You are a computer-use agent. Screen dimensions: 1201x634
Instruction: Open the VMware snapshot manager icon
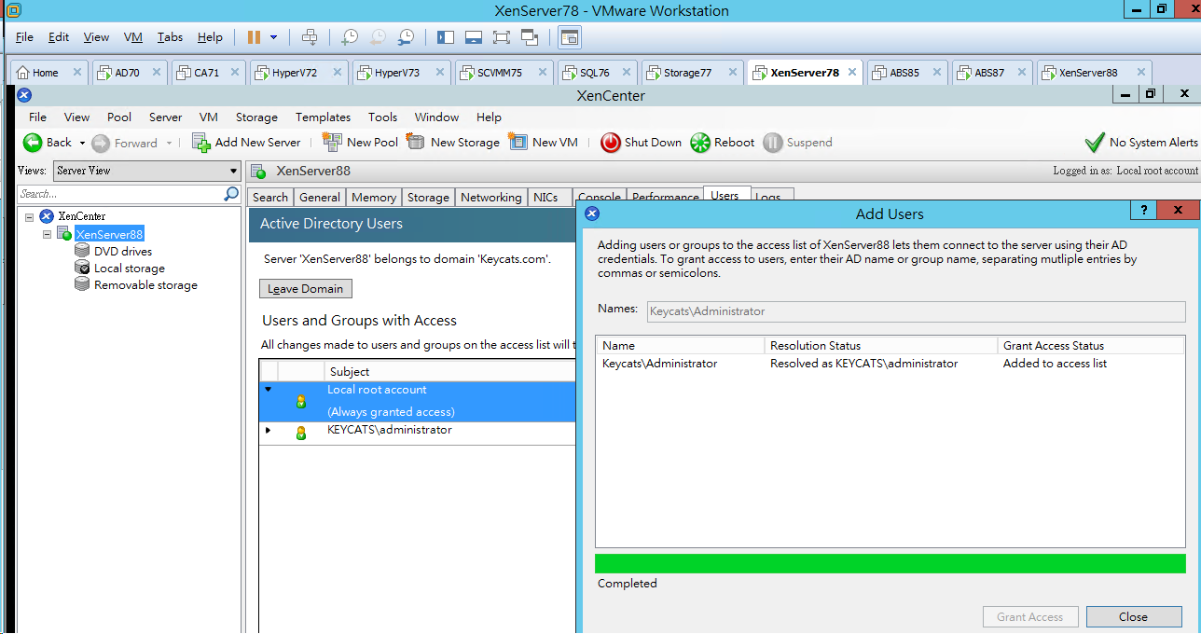(406, 37)
